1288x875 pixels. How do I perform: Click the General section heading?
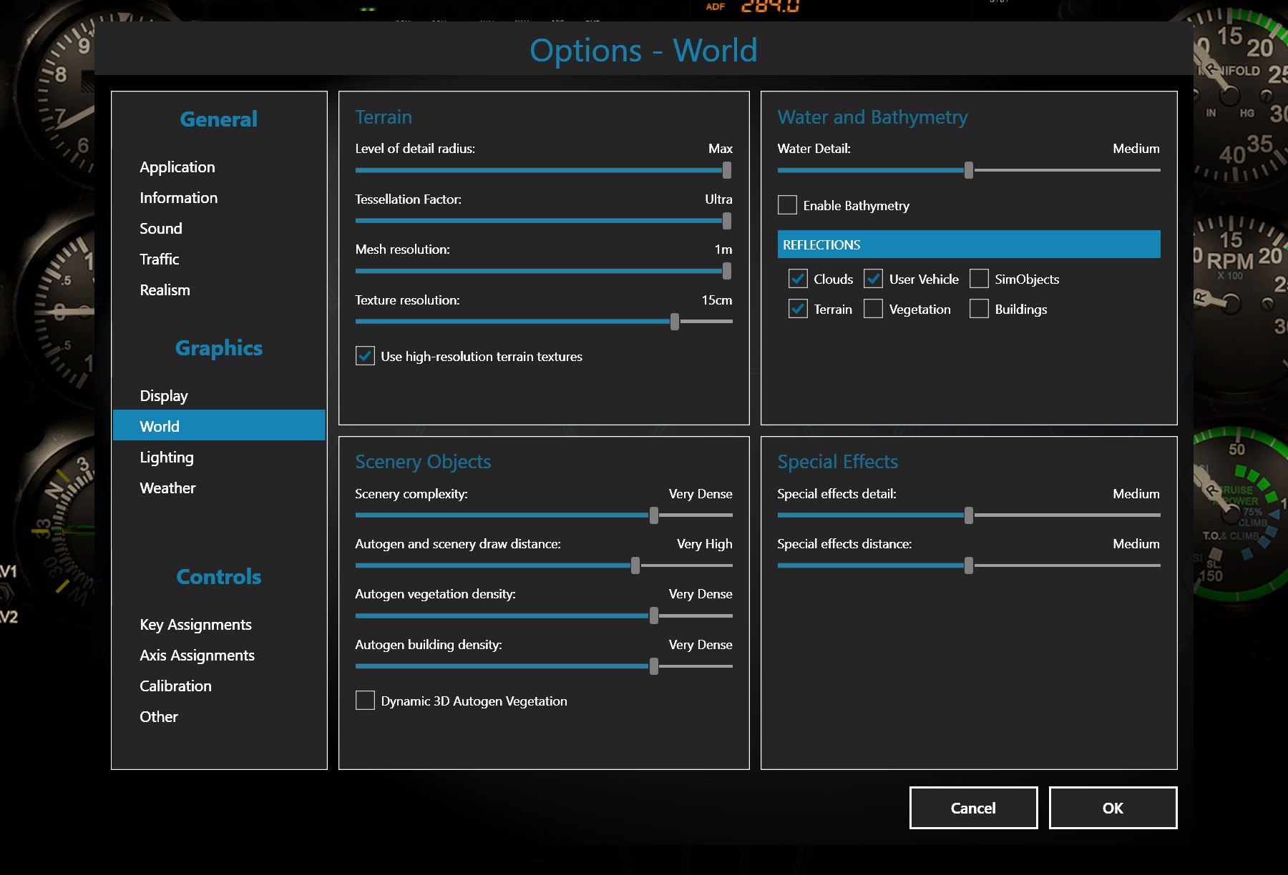[x=219, y=119]
